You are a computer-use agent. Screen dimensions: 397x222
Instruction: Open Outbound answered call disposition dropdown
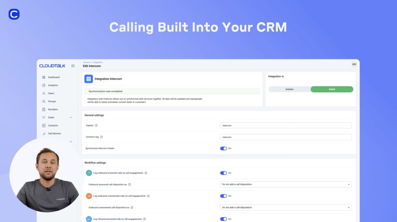pos(286,184)
